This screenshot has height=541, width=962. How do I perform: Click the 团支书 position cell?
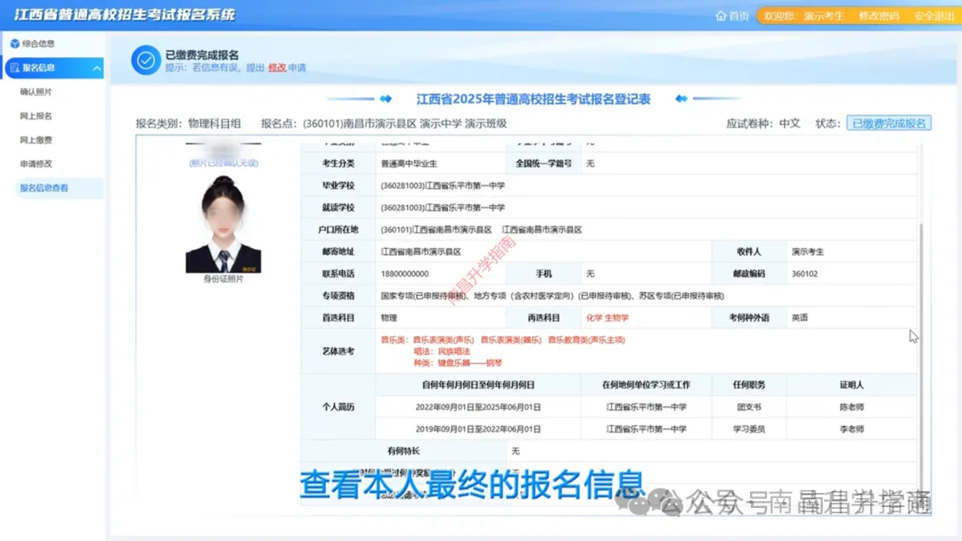749,407
